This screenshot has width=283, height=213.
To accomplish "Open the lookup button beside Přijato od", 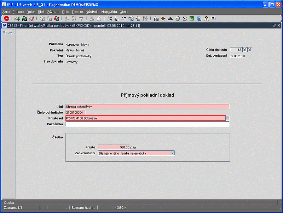I will [227, 118].
